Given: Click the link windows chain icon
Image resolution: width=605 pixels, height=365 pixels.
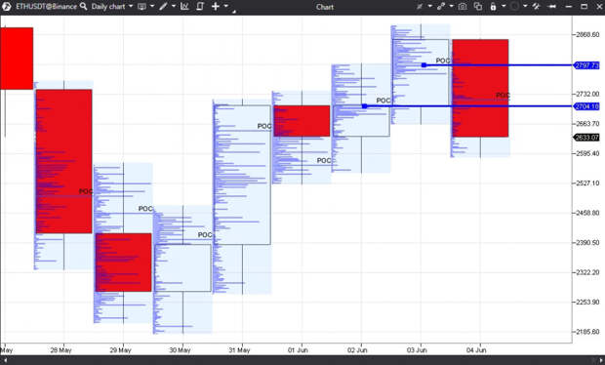Looking at the screenshot, I should (x=441, y=7).
